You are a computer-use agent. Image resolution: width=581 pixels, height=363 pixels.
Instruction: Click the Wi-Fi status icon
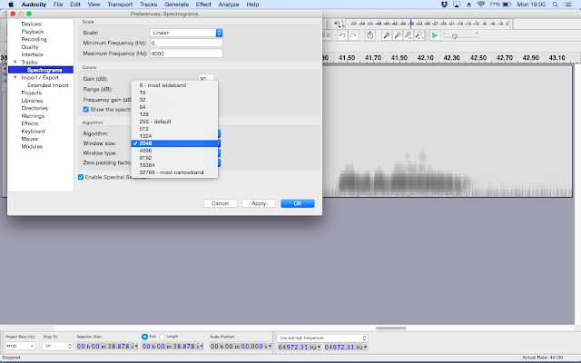pyautogui.click(x=481, y=5)
